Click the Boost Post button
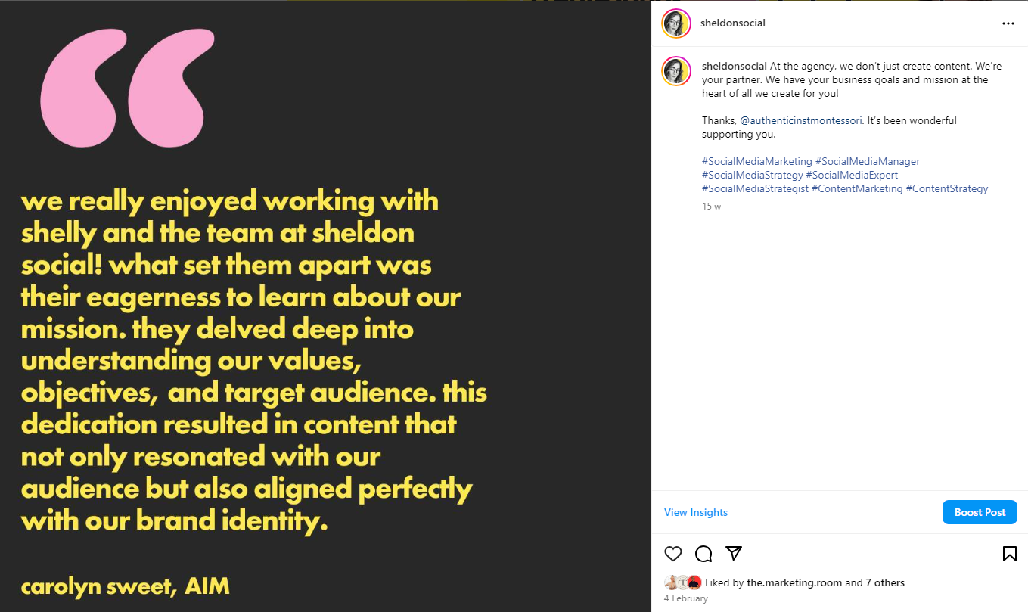The width and height of the screenshot is (1028, 612). [980, 512]
